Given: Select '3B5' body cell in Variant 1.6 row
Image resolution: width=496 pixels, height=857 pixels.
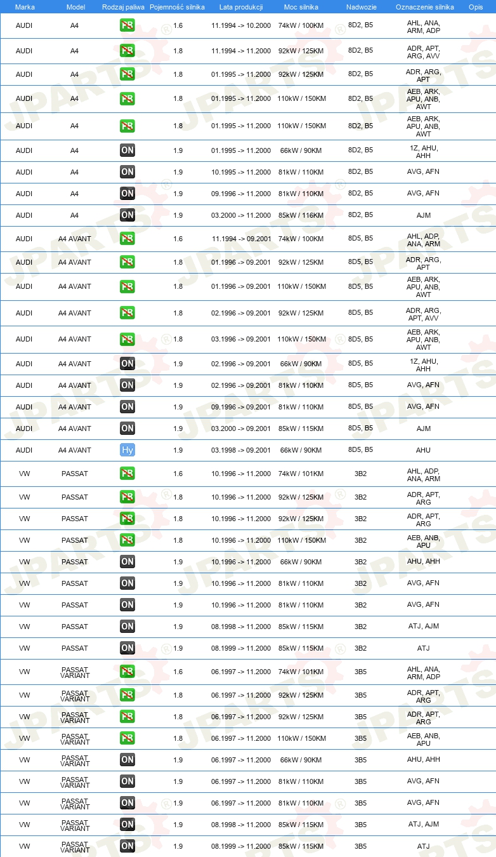Looking at the screenshot, I should 360,672.
